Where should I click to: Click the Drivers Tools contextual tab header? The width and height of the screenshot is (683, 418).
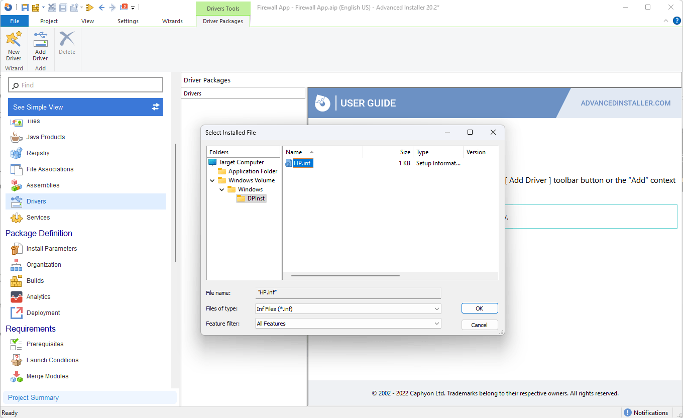pyautogui.click(x=223, y=9)
